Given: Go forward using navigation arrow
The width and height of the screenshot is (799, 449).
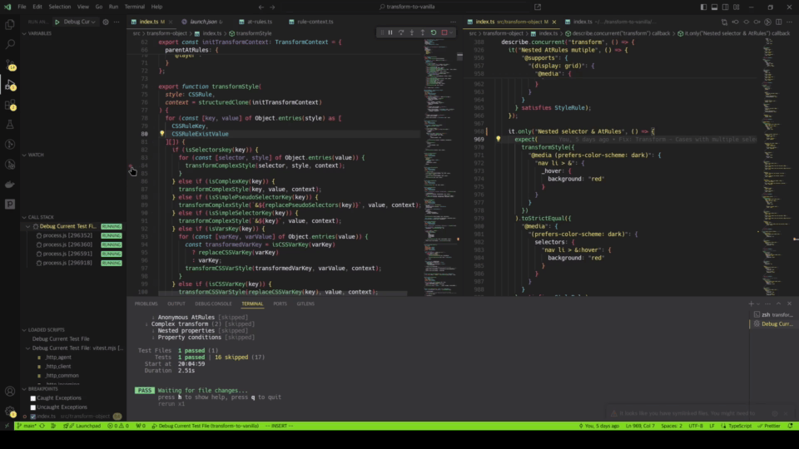Looking at the screenshot, I should click(272, 7).
